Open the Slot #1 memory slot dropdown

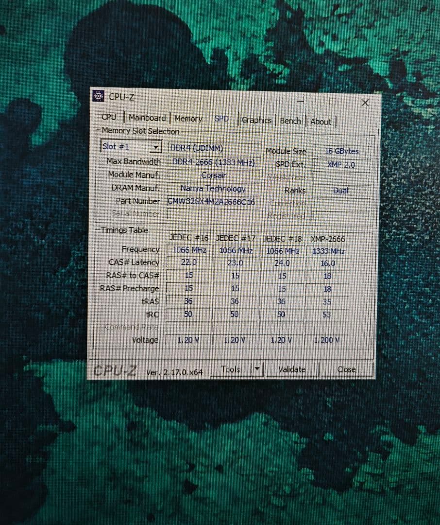131,146
